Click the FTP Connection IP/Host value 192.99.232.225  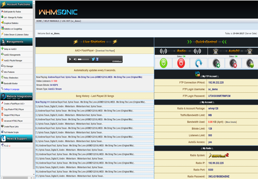pos(216,82)
